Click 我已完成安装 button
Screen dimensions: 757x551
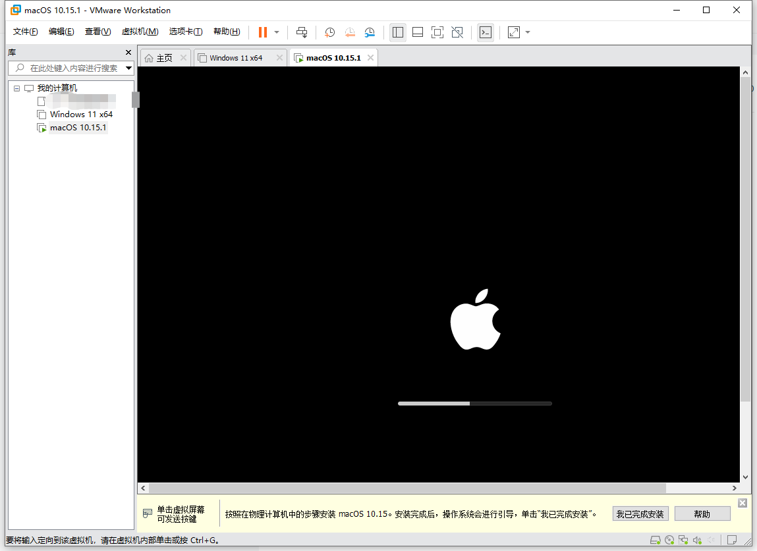[x=640, y=514]
